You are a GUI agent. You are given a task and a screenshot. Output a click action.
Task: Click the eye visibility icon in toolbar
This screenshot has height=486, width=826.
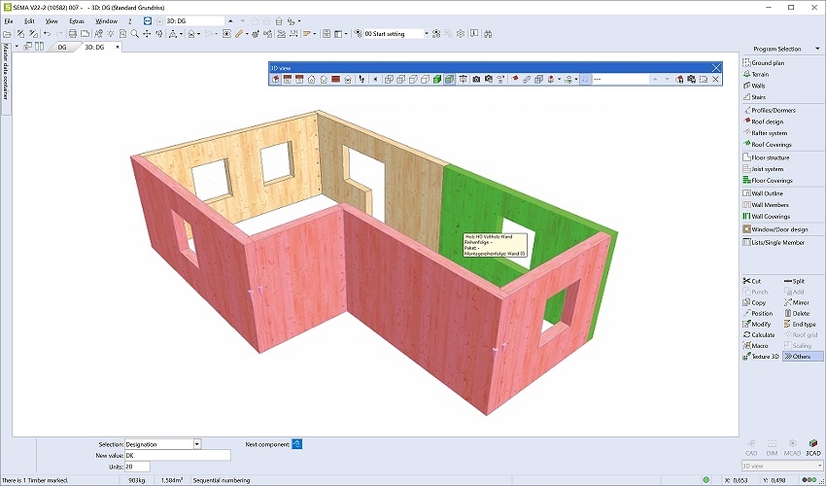226,34
